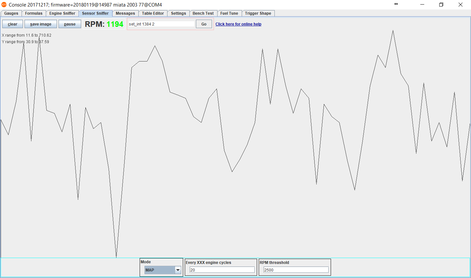The image size is (471, 278).
Task: Click the Every XXX engine cycles field
Action: pos(222,270)
